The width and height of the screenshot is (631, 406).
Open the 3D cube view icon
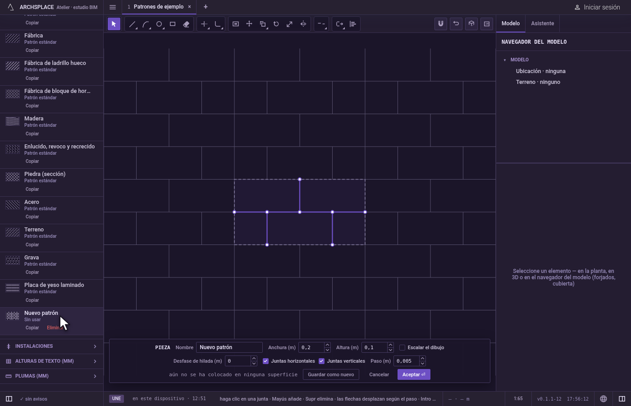pos(471,24)
